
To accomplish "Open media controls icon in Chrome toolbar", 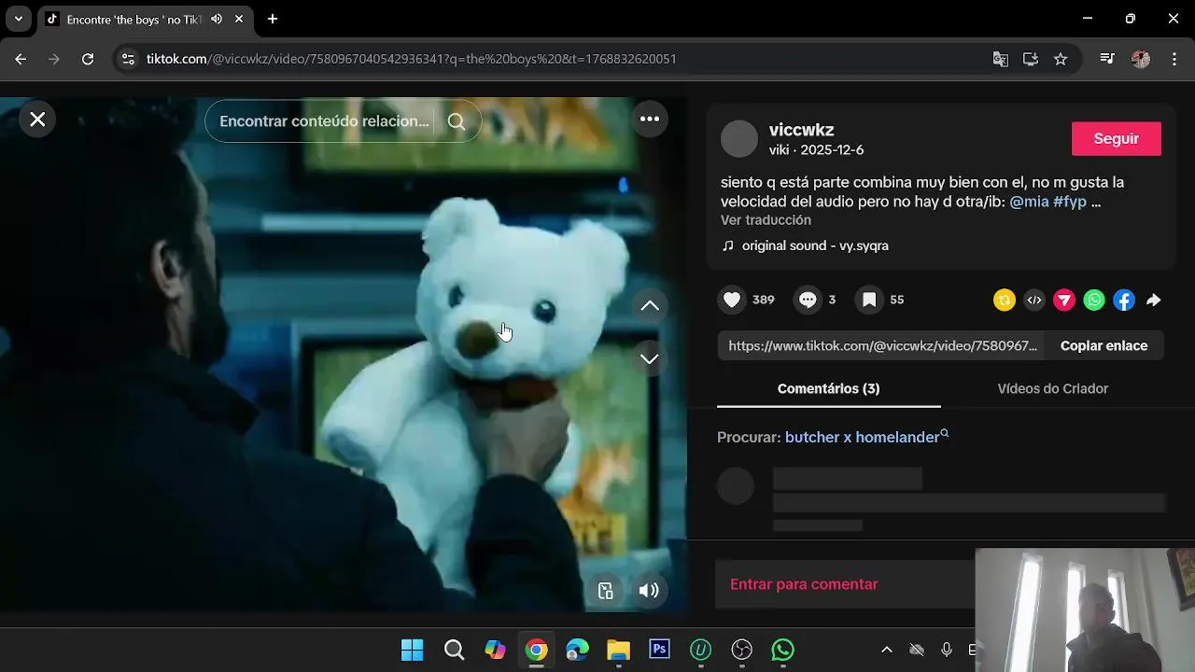I will pos(1107,59).
